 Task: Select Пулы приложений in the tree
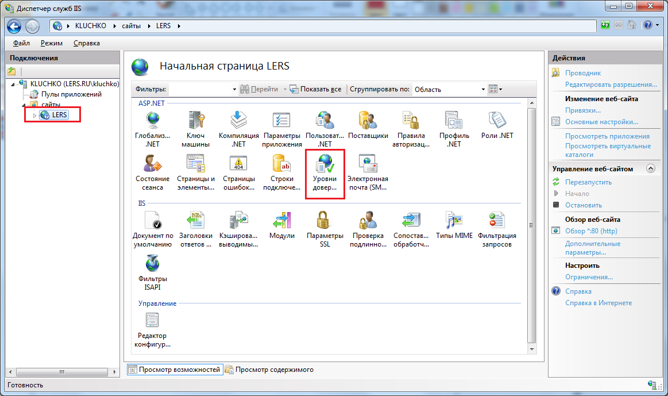click(x=71, y=94)
